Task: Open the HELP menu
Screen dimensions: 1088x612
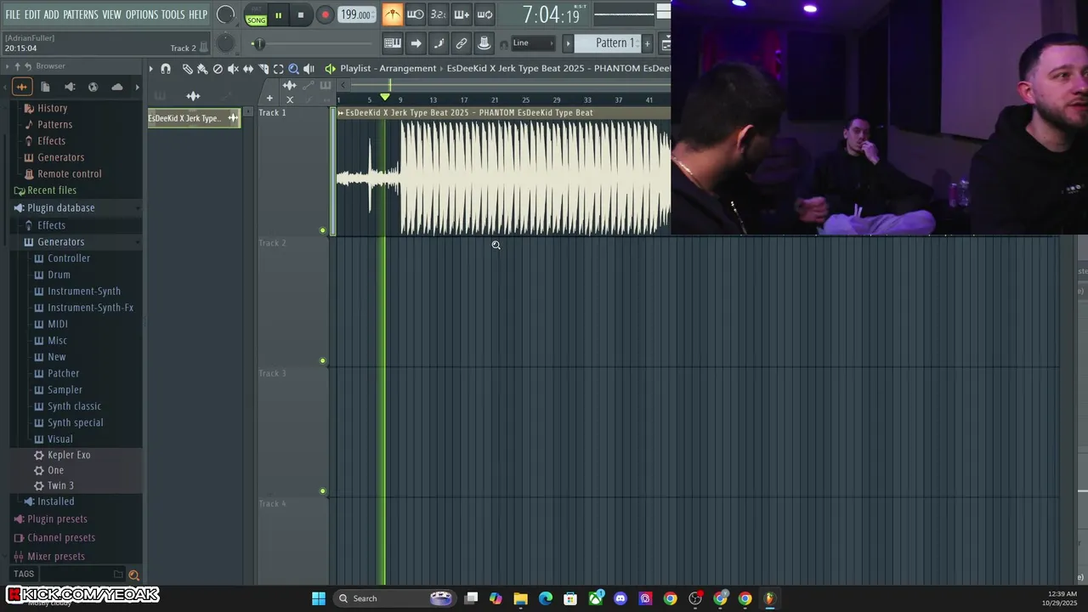Action: tap(198, 14)
